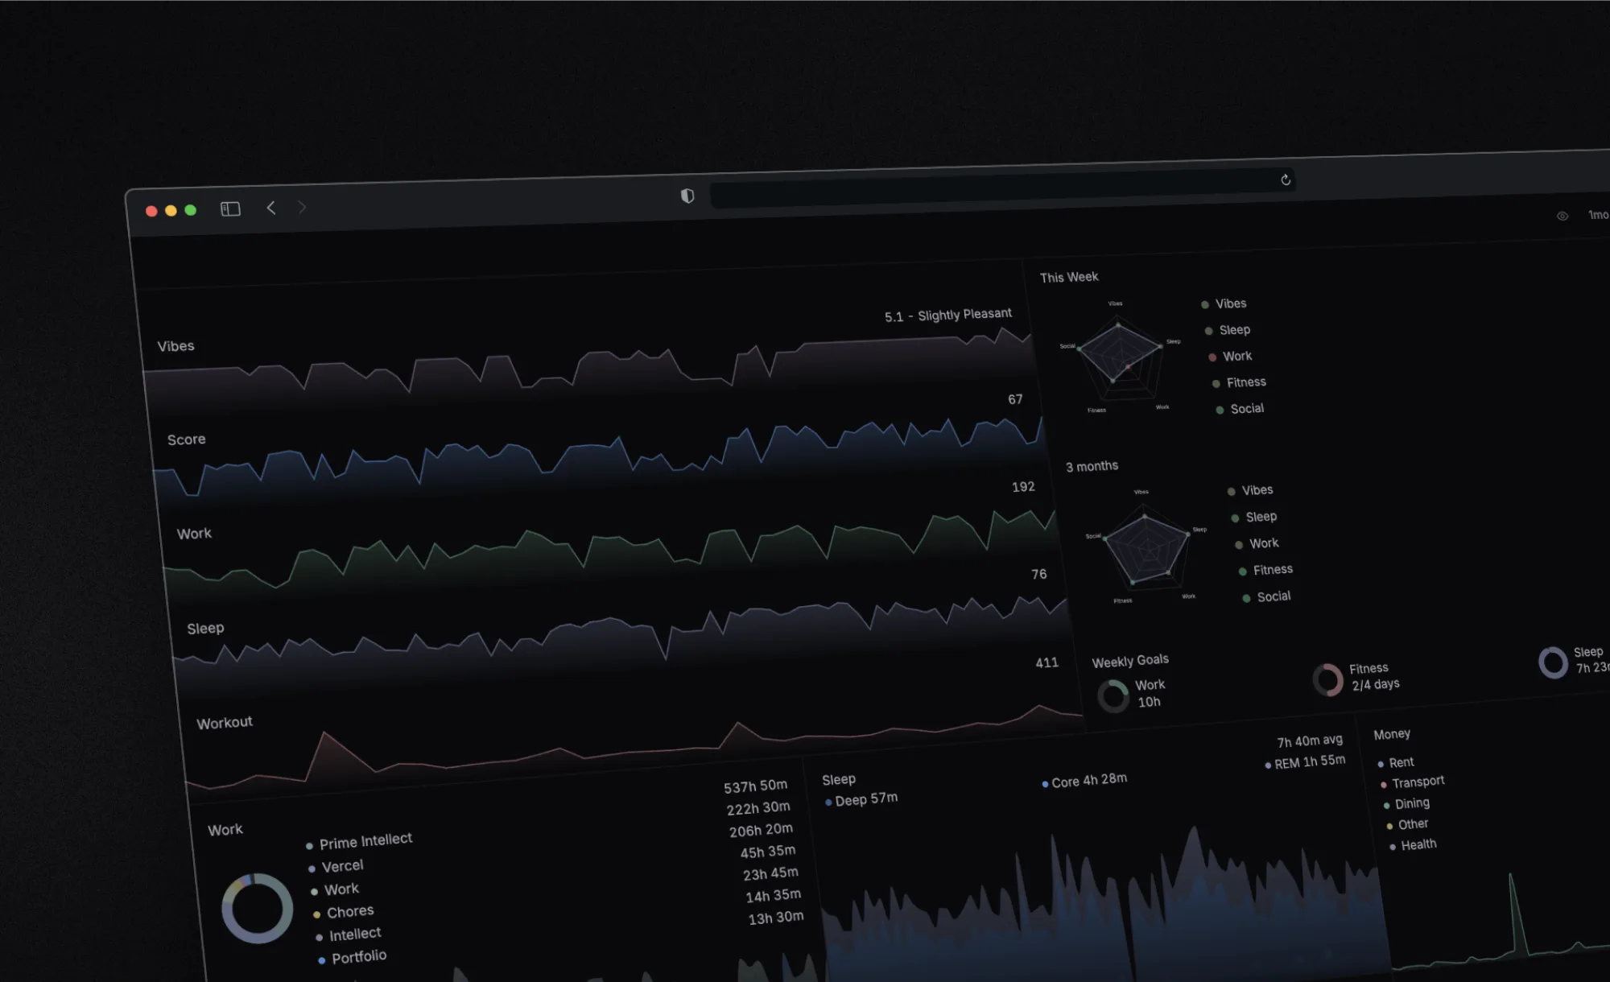Screen dimensions: 1610x982
Task: Click the Fitness 2/4 days progress ring
Action: [1328, 680]
